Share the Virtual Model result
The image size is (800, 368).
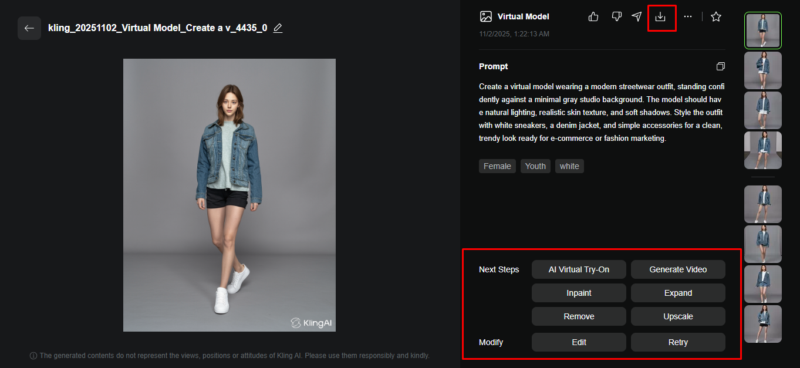(636, 16)
